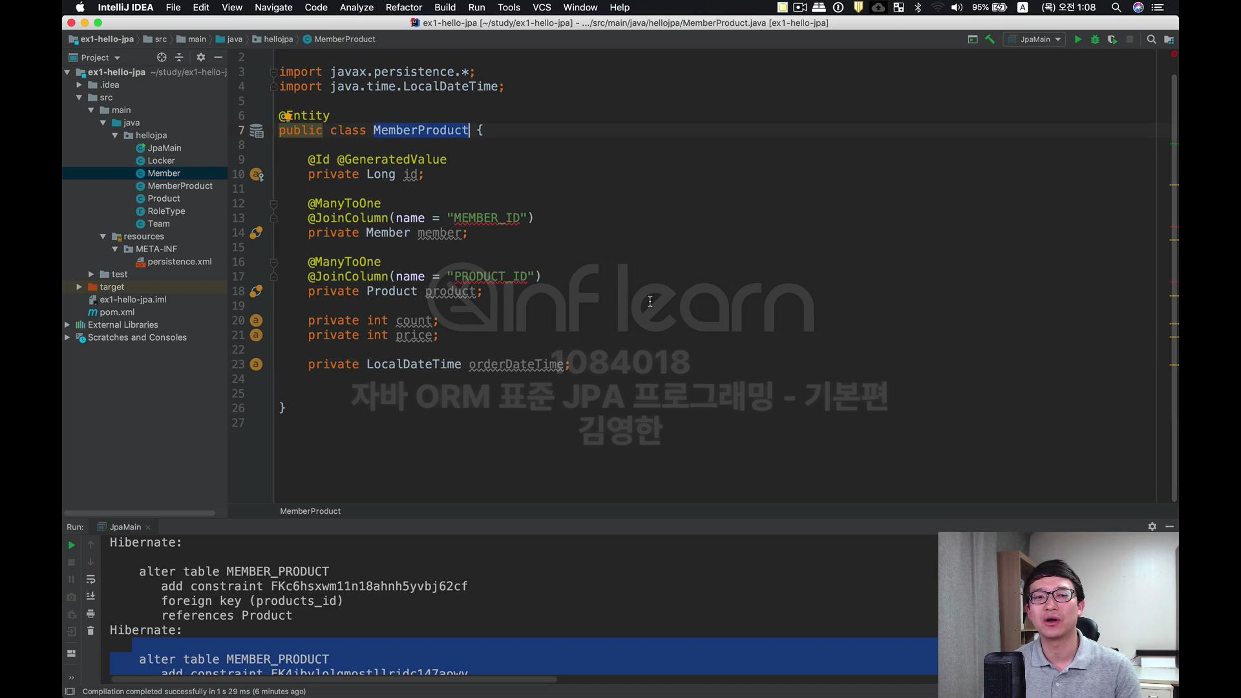The width and height of the screenshot is (1241, 698).
Task: Expand External Libraries node
Action: pyautogui.click(x=67, y=325)
